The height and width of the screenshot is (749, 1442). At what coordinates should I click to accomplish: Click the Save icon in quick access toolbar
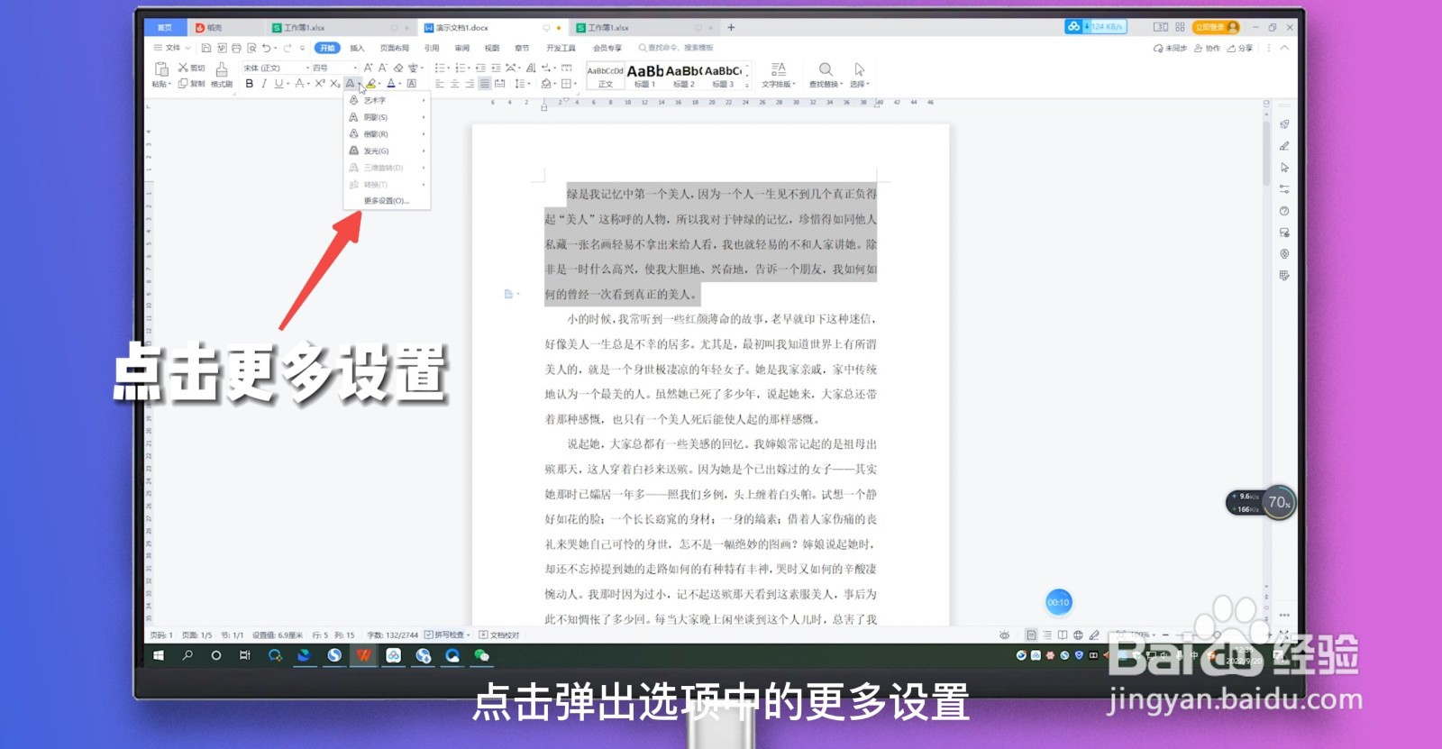206,48
